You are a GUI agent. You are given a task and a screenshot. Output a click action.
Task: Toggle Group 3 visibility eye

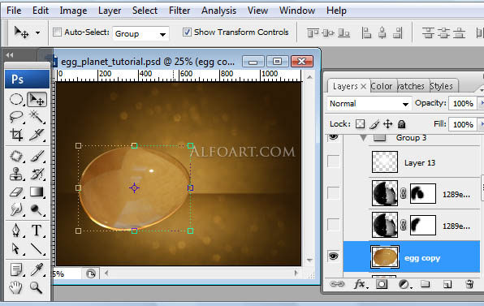(x=333, y=137)
